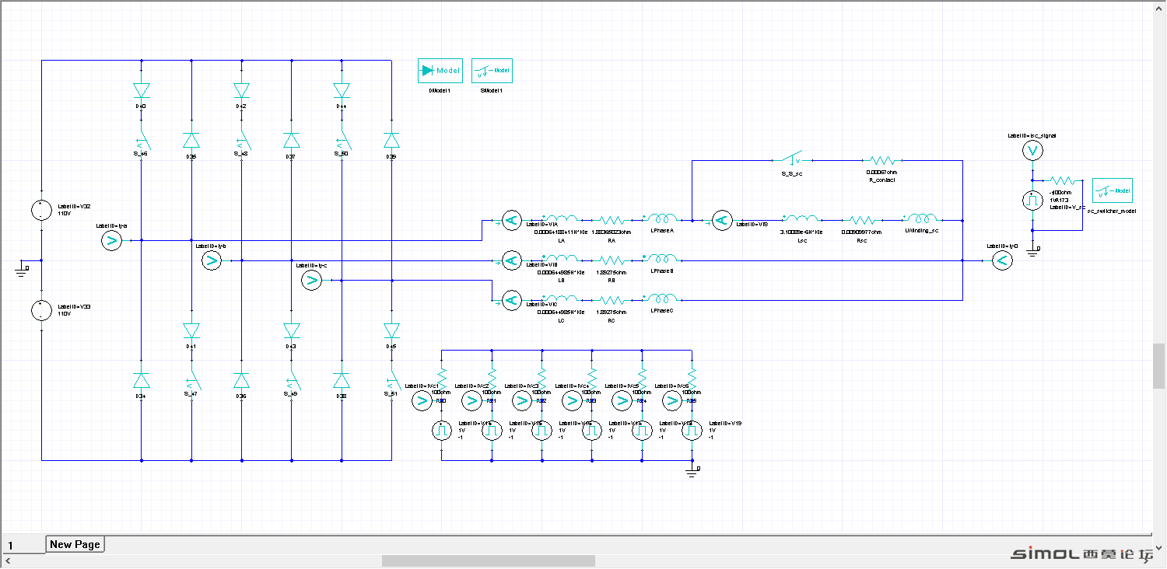Select switch S_47 symbol
The image size is (1167, 569).
[193, 380]
